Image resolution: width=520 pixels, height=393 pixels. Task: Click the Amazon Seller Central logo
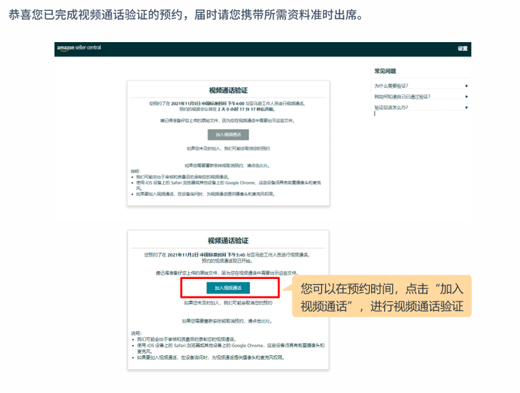(78, 48)
